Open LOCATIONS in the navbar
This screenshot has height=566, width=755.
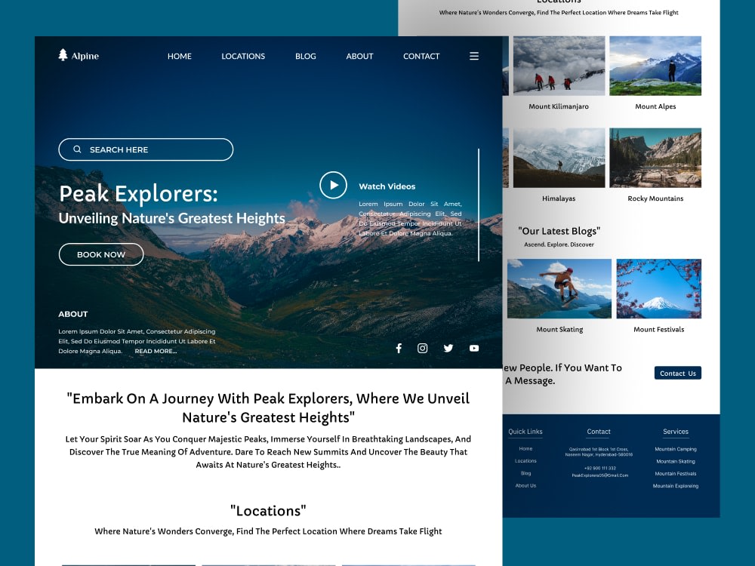pos(243,57)
